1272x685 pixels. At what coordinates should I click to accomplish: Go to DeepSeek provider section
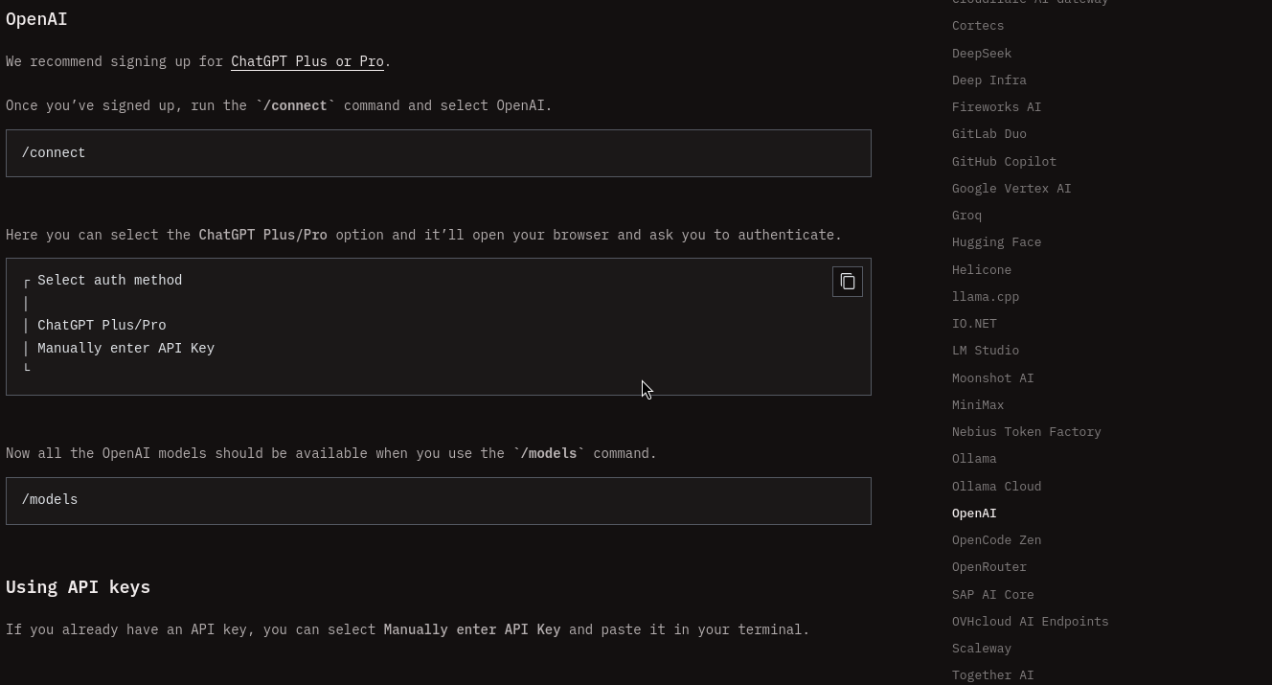click(982, 54)
